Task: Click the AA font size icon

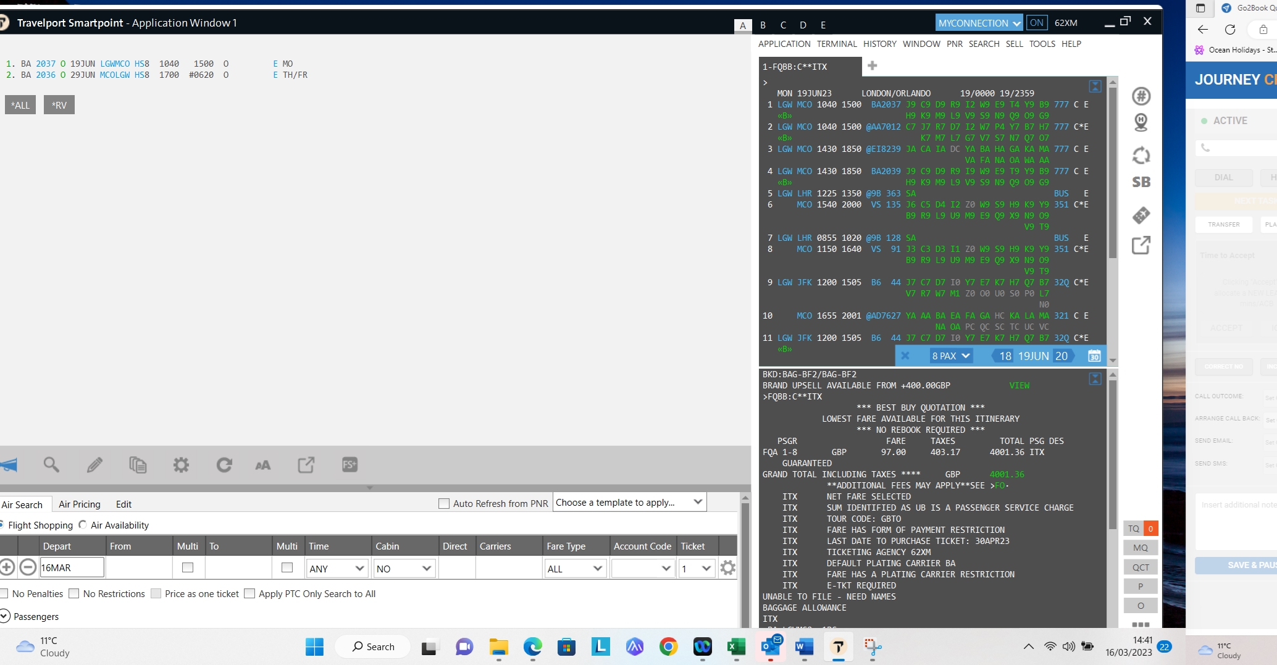Action: [x=262, y=465]
